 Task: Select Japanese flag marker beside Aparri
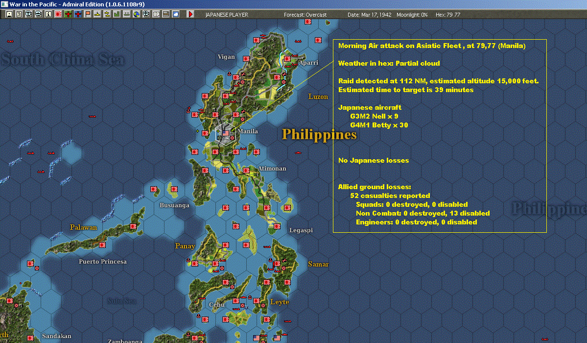coord(287,59)
